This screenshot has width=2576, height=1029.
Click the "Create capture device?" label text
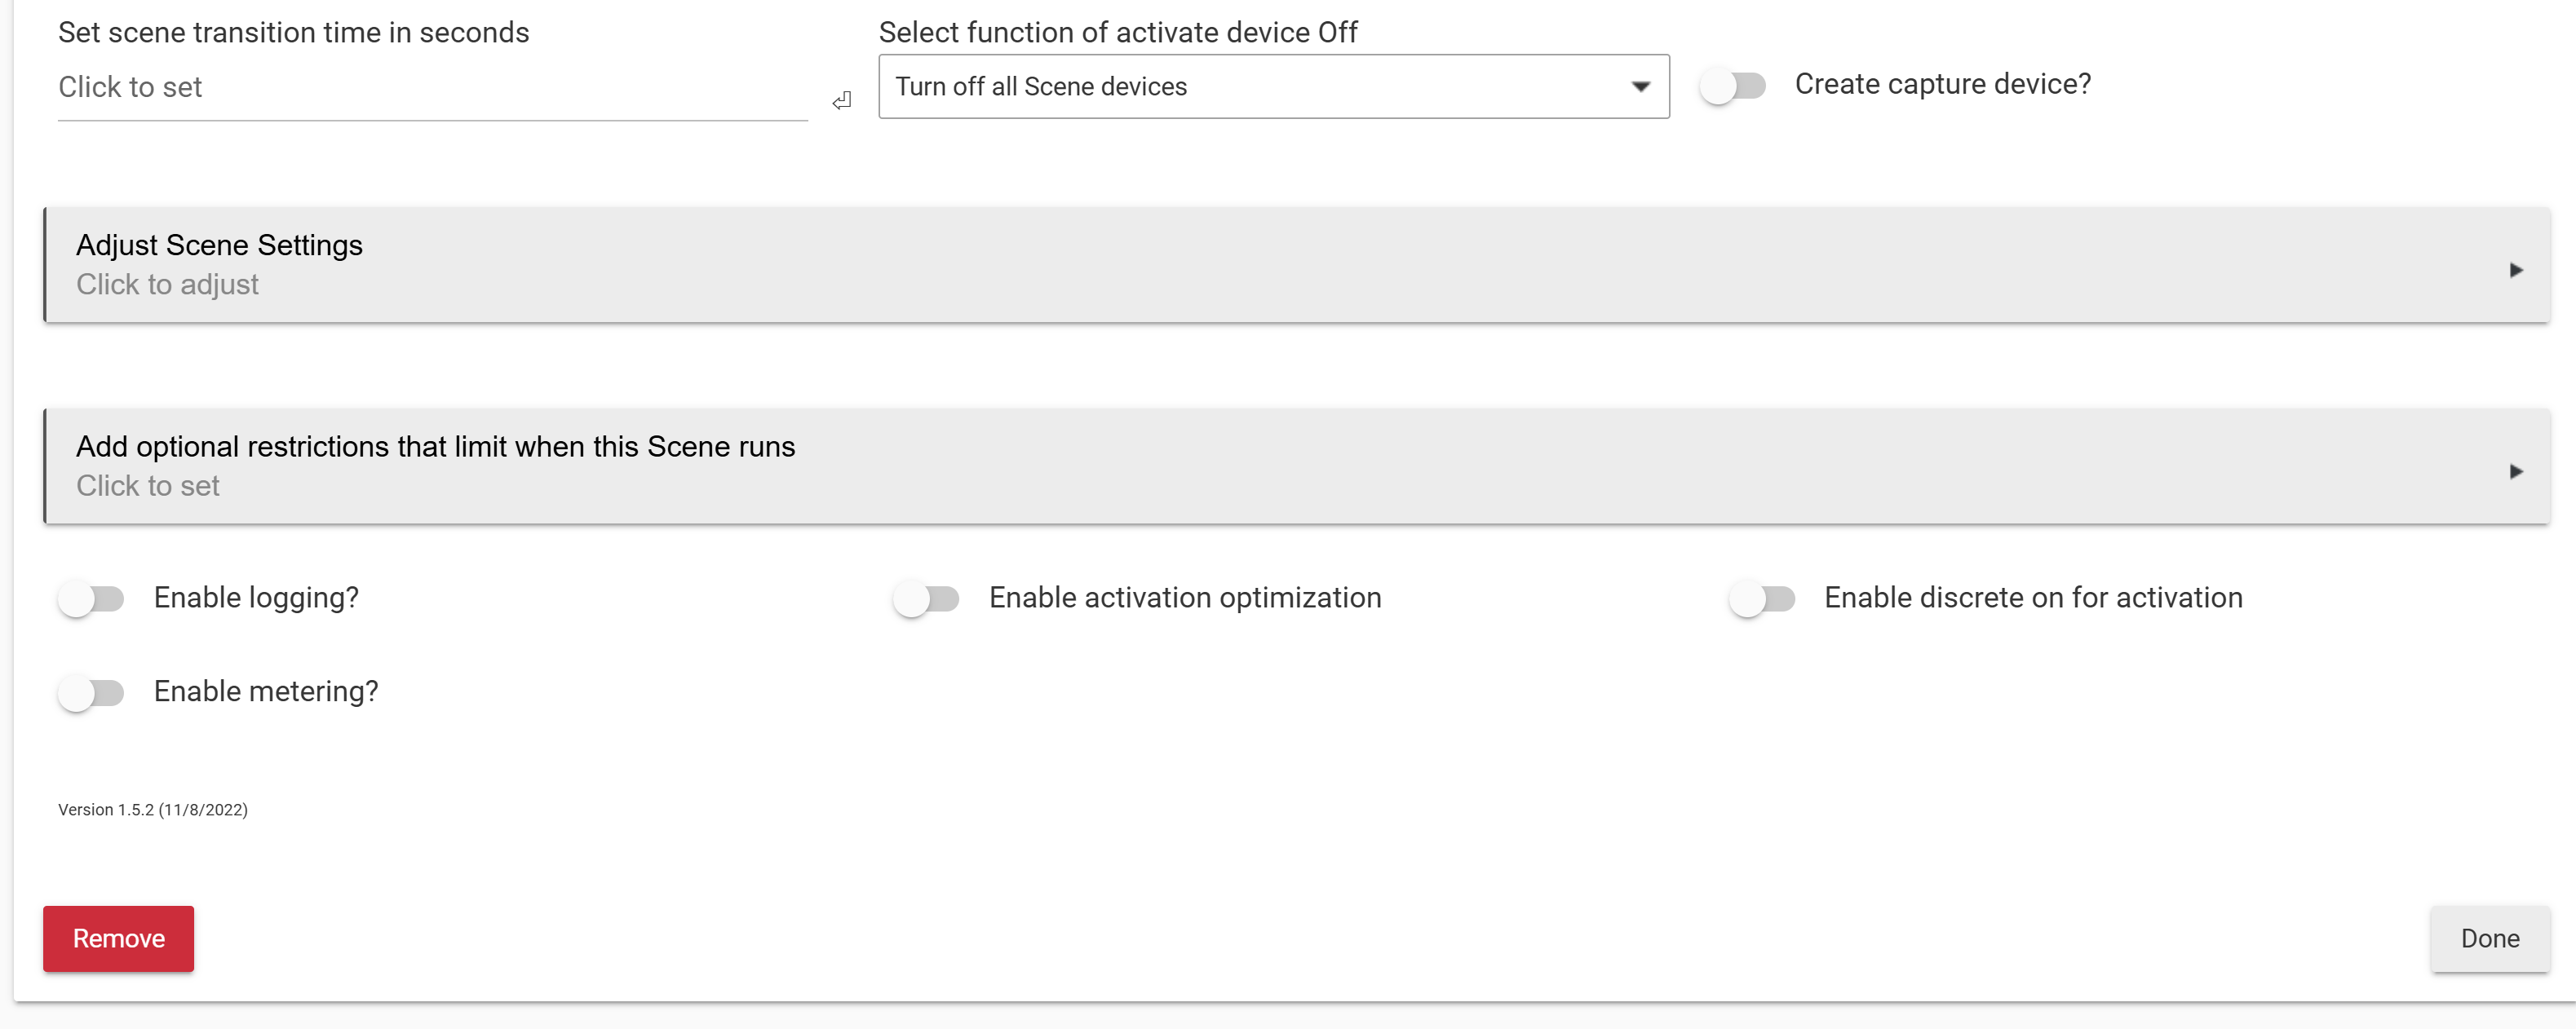[x=1942, y=84]
